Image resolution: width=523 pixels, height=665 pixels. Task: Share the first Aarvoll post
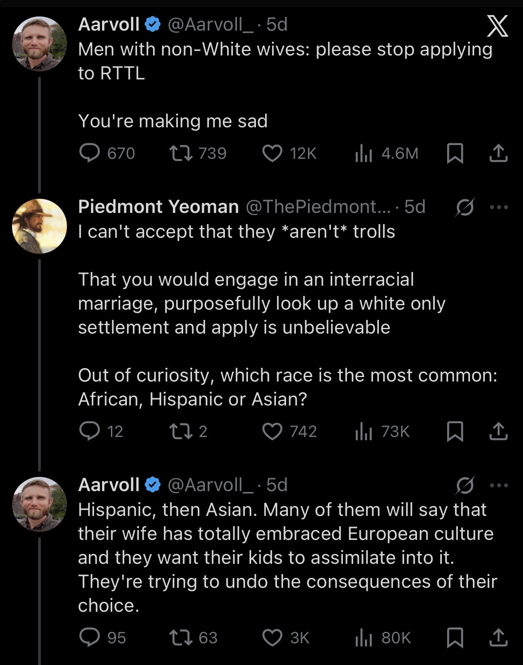[x=498, y=153]
